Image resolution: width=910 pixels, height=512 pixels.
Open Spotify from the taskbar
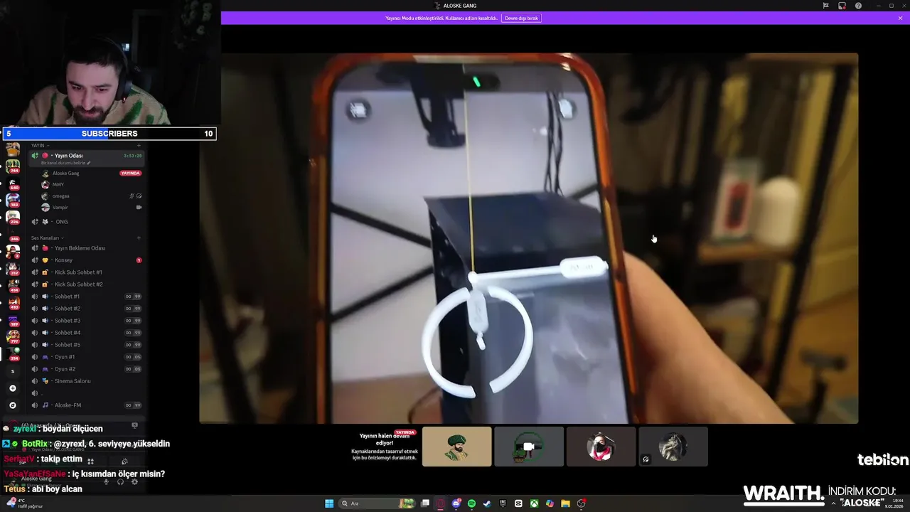pyautogui.click(x=471, y=503)
